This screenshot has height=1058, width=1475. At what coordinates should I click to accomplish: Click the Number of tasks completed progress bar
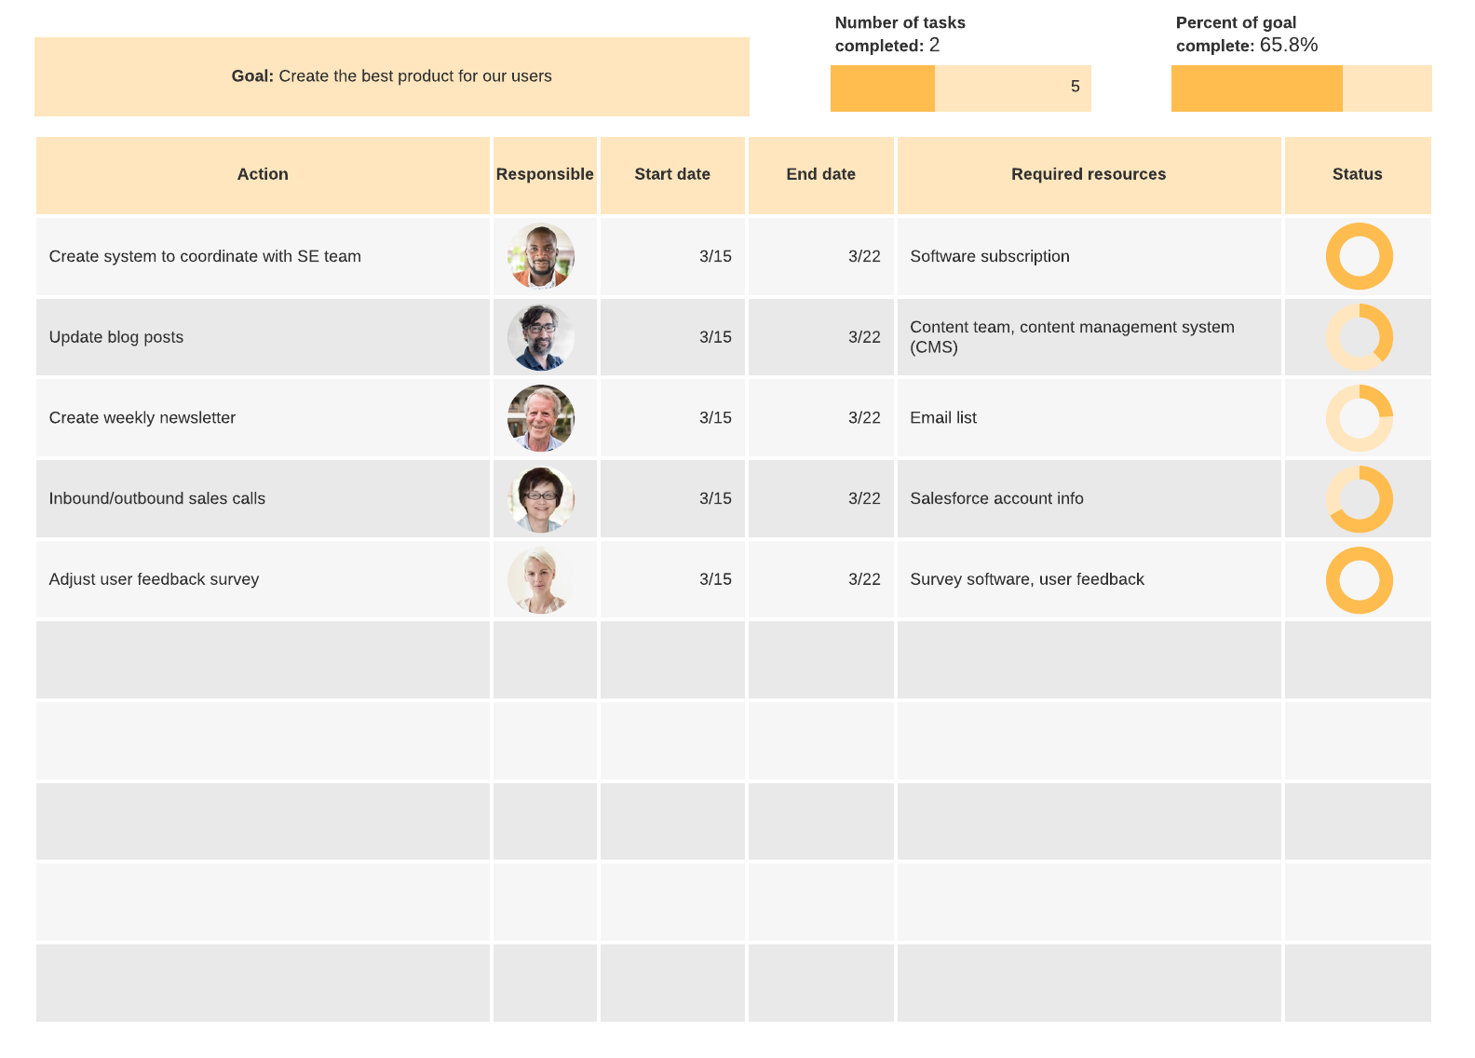pyautogui.click(x=960, y=88)
